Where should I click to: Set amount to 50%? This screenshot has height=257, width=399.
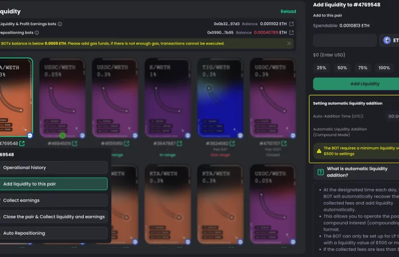click(342, 68)
